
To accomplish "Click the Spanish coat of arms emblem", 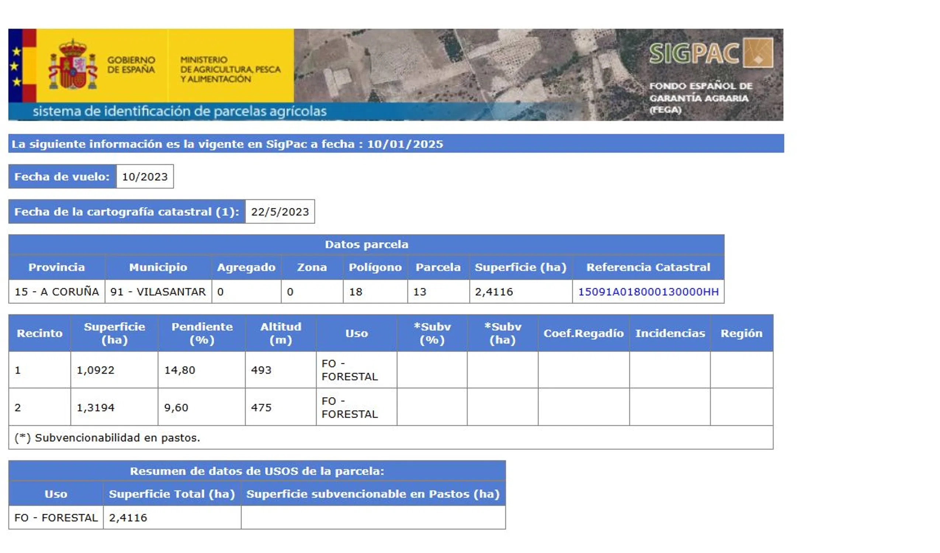I will click(x=73, y=65).
